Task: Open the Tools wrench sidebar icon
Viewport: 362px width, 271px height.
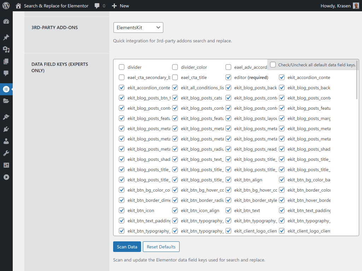Action: pos(6,153)
